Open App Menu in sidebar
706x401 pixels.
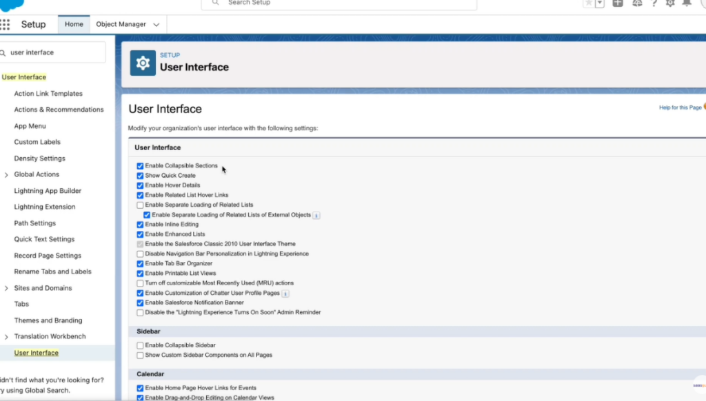30,126
